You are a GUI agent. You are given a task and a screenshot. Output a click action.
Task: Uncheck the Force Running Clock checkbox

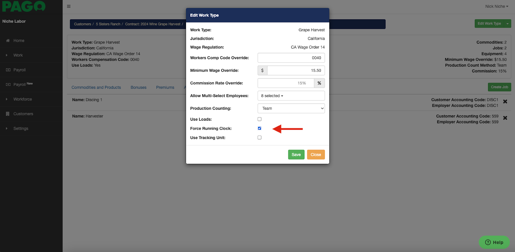(259, 128)
